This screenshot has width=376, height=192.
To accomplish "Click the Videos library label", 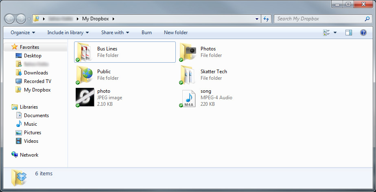I will point(31,141).
